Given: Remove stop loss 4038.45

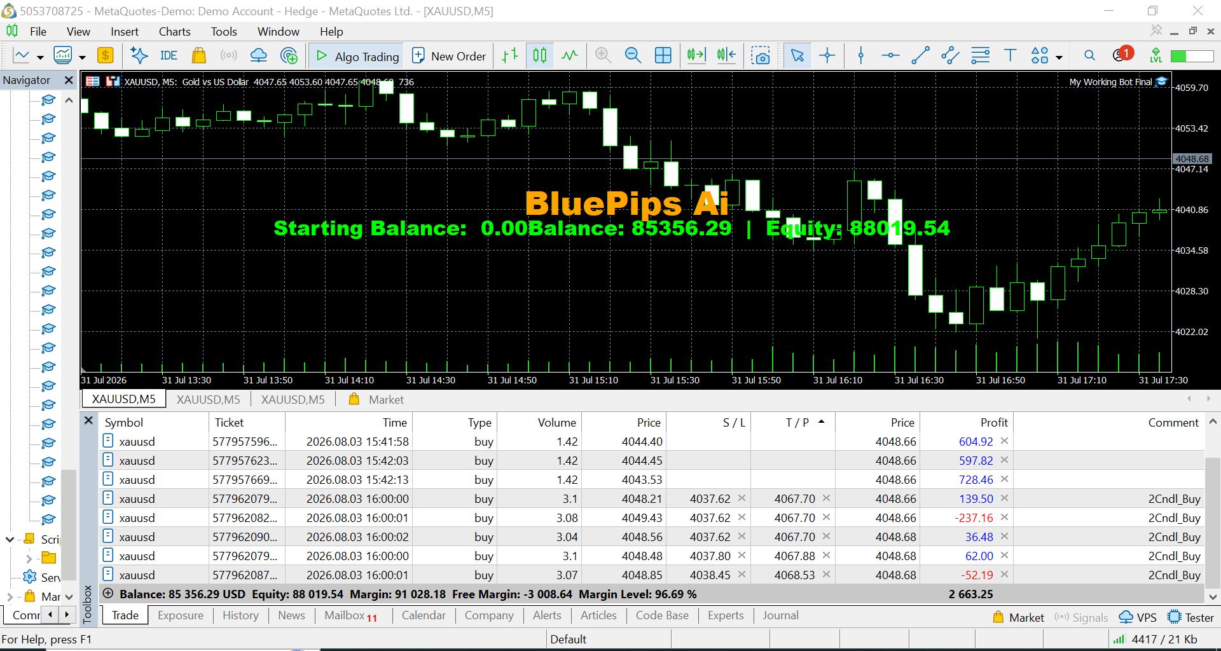Looking at the screenshot, I should tap(742, 574).
